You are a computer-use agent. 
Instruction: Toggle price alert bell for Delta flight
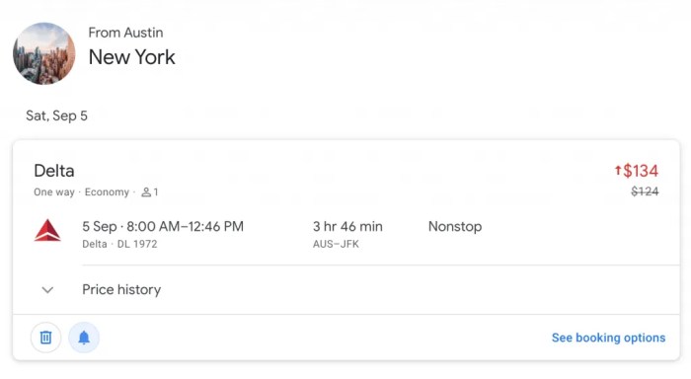[84, 338]
